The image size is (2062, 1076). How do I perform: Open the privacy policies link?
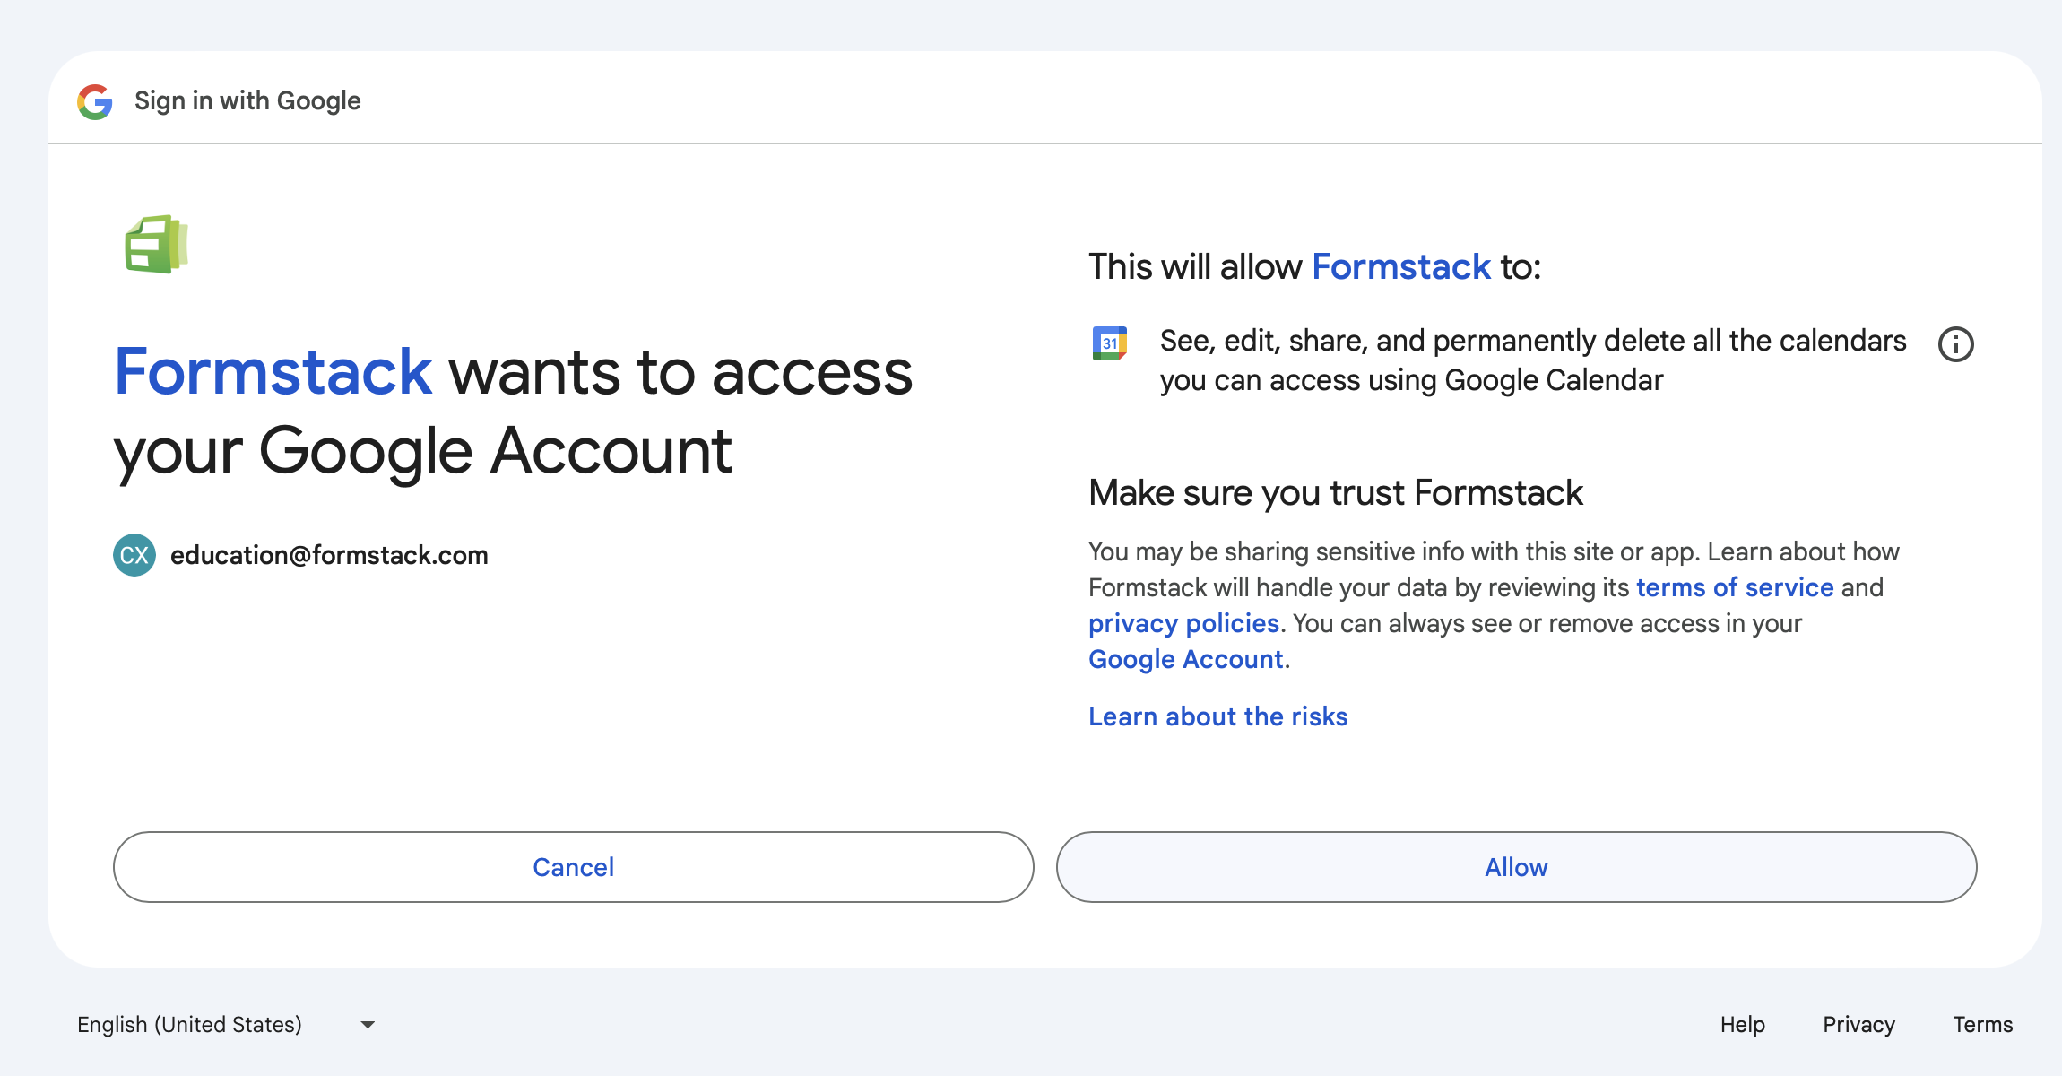pos(1183,623)
